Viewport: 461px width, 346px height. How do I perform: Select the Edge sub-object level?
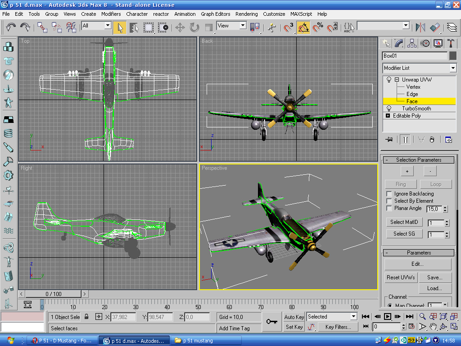click(412, 94)
